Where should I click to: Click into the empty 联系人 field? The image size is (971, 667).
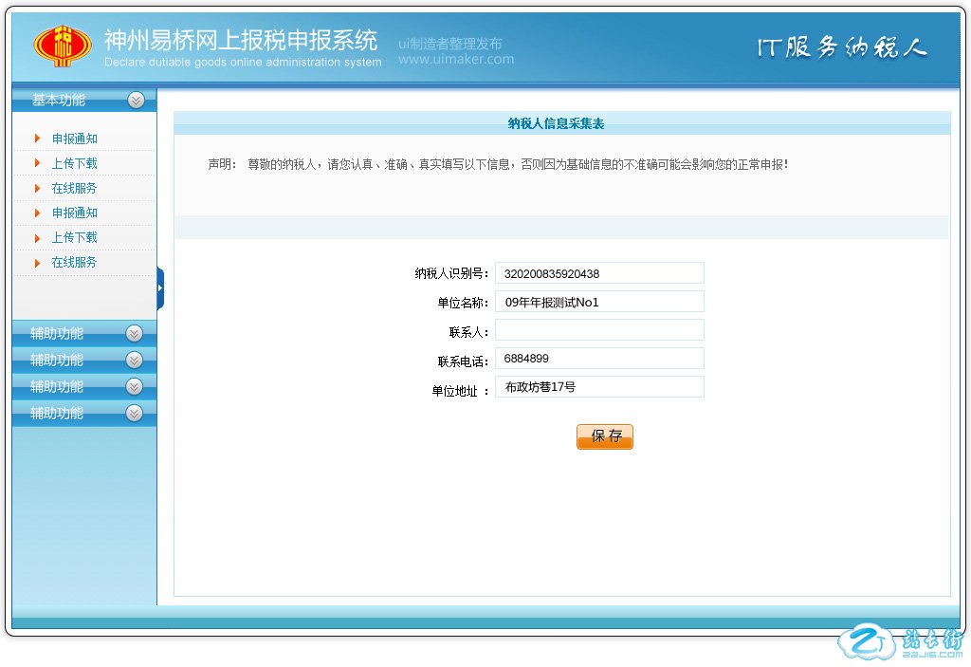tap(599, 330)
